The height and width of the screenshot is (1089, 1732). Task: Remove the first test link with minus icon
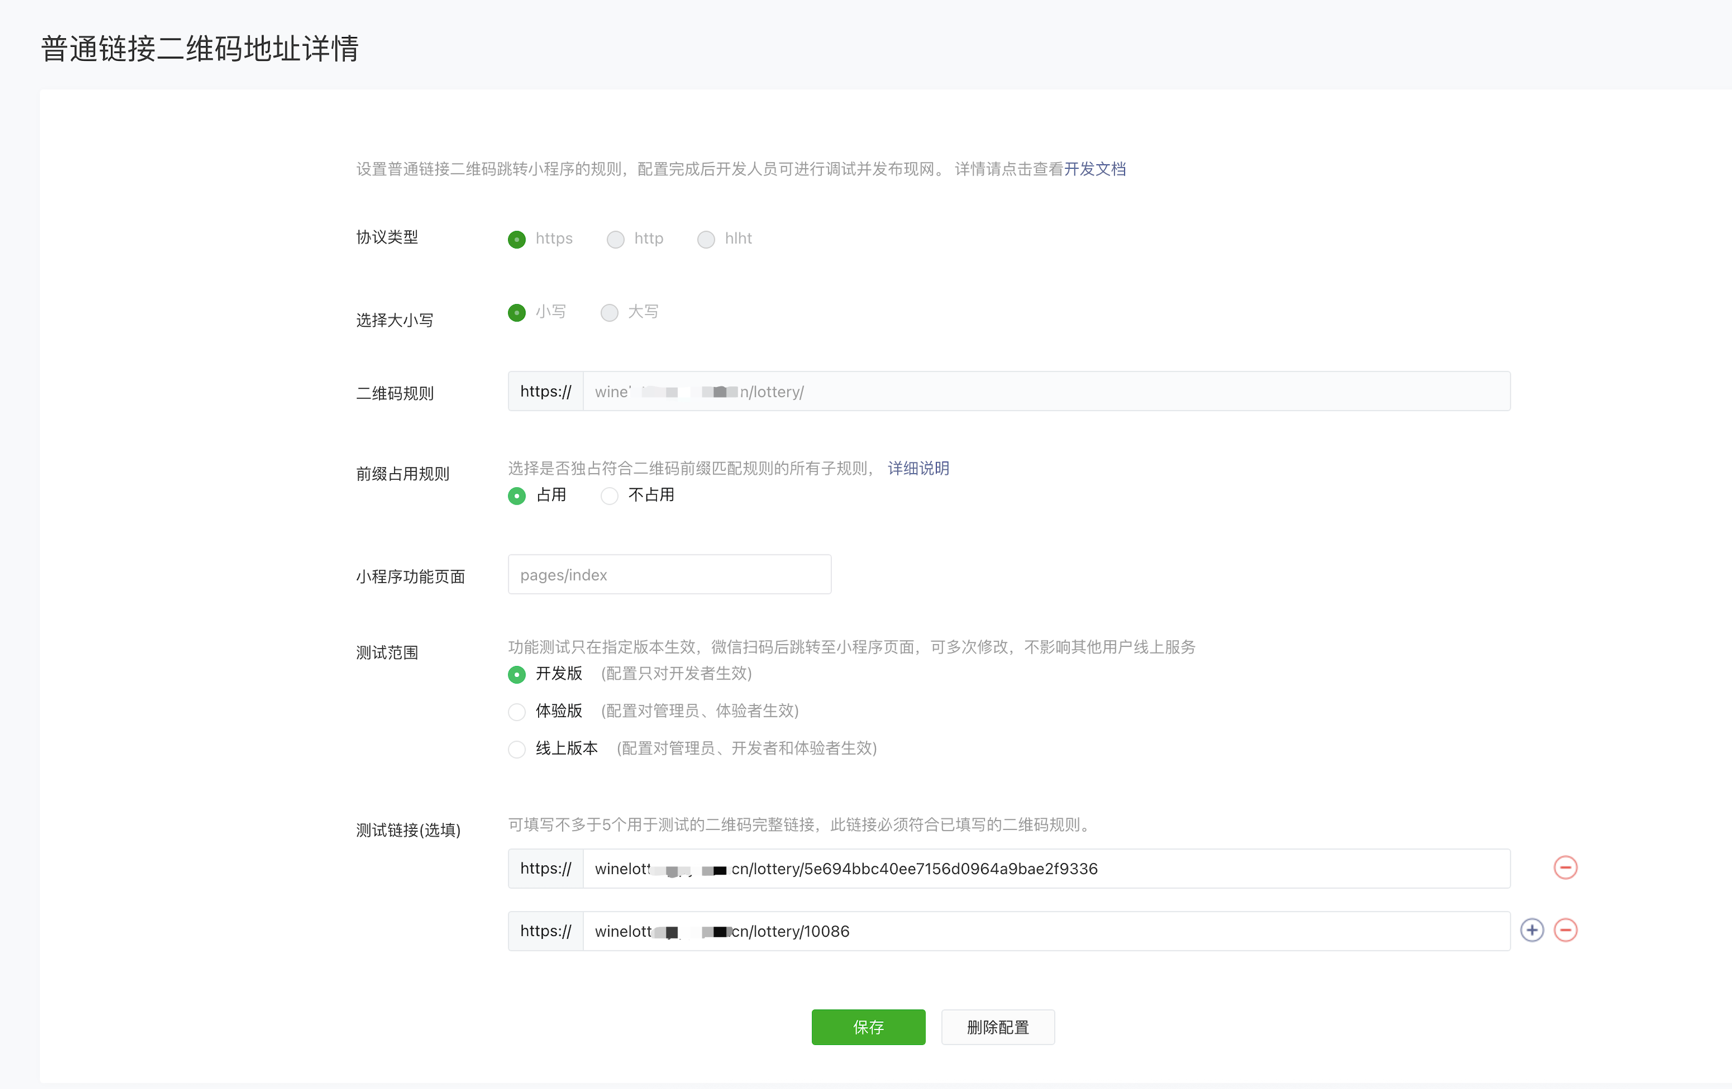(1565, 868)
